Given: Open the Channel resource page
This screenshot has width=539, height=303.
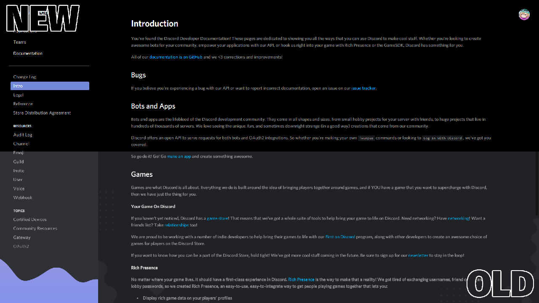Looking at the screenshot, I should click(x=21, y=144).
